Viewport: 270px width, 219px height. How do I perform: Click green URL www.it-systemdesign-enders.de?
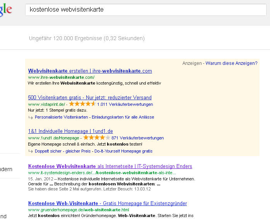[x=102, y=173]
